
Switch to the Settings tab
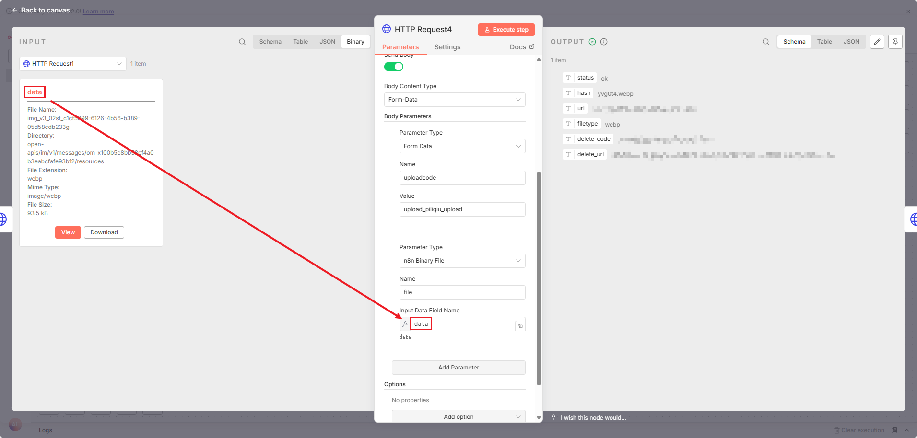pyautogui.click(x=447, y=47)
